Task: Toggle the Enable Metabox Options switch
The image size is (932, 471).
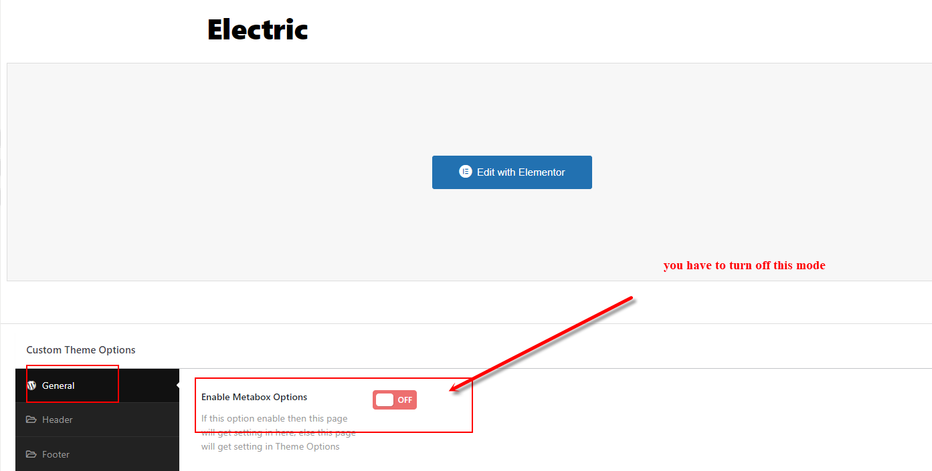Action: click(395, 400)
